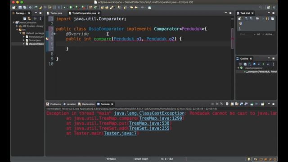This screenshot has height=162, width=288.
Task: Click the error marker on line 5 gutter
Action: (47, 39)
